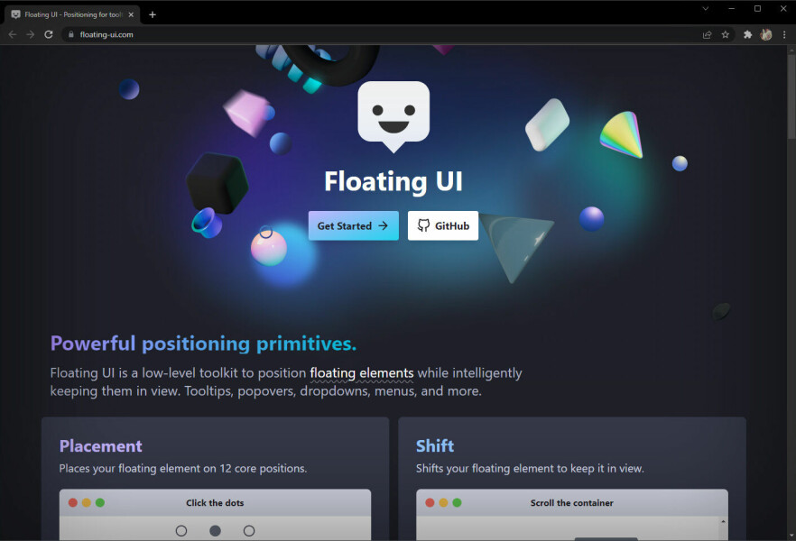Viewport: 796px width, 541px height.
Task: Click 'Powerful positioning primitives.' heading
Action: (203, 344)
